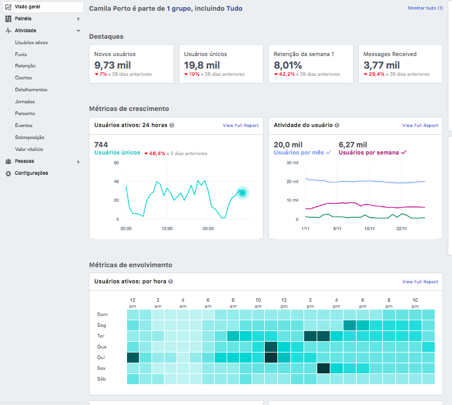Collapse the Atividade section arrow

click(x=78, y=30)
